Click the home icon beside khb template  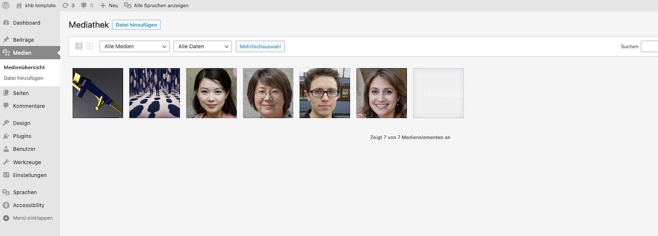tap(19, 5)
